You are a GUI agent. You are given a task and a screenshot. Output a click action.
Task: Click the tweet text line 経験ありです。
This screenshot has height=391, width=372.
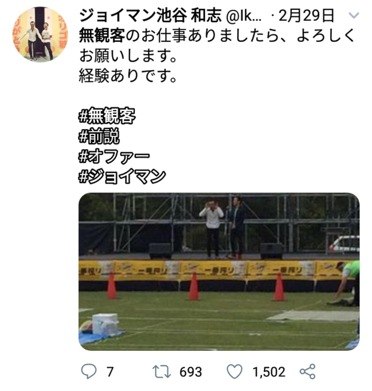click(x=128, y=76)
